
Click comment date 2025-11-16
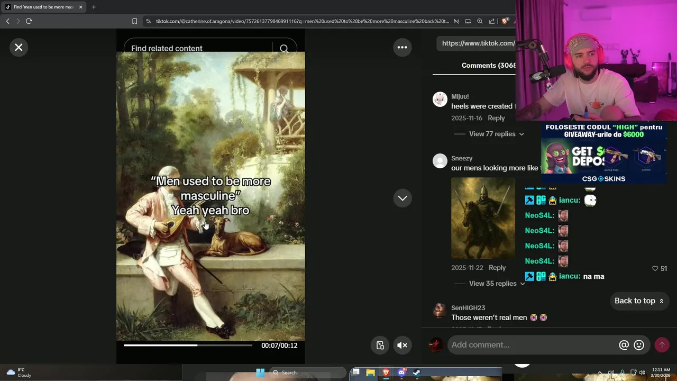[x=466, y=118]
